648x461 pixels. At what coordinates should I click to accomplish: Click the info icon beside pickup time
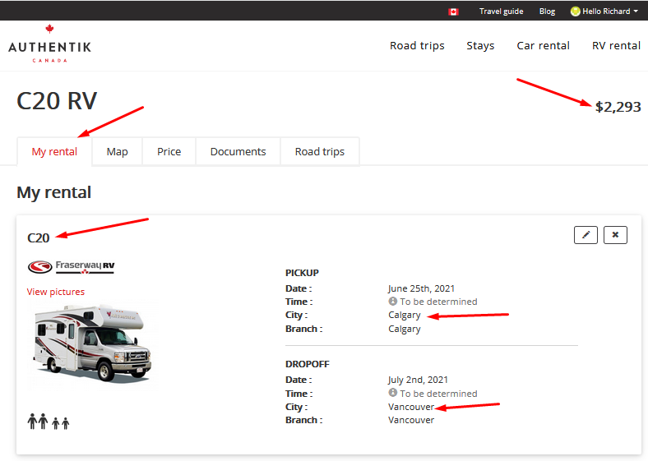tap(392, 301)
